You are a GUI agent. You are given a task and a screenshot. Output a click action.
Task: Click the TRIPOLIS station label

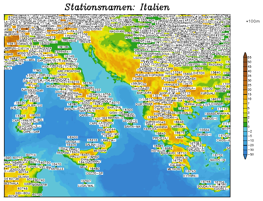[181, 158]
